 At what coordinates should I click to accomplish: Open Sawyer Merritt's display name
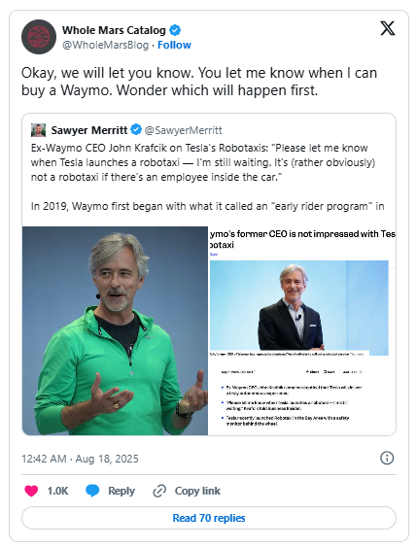pos(89,130)
